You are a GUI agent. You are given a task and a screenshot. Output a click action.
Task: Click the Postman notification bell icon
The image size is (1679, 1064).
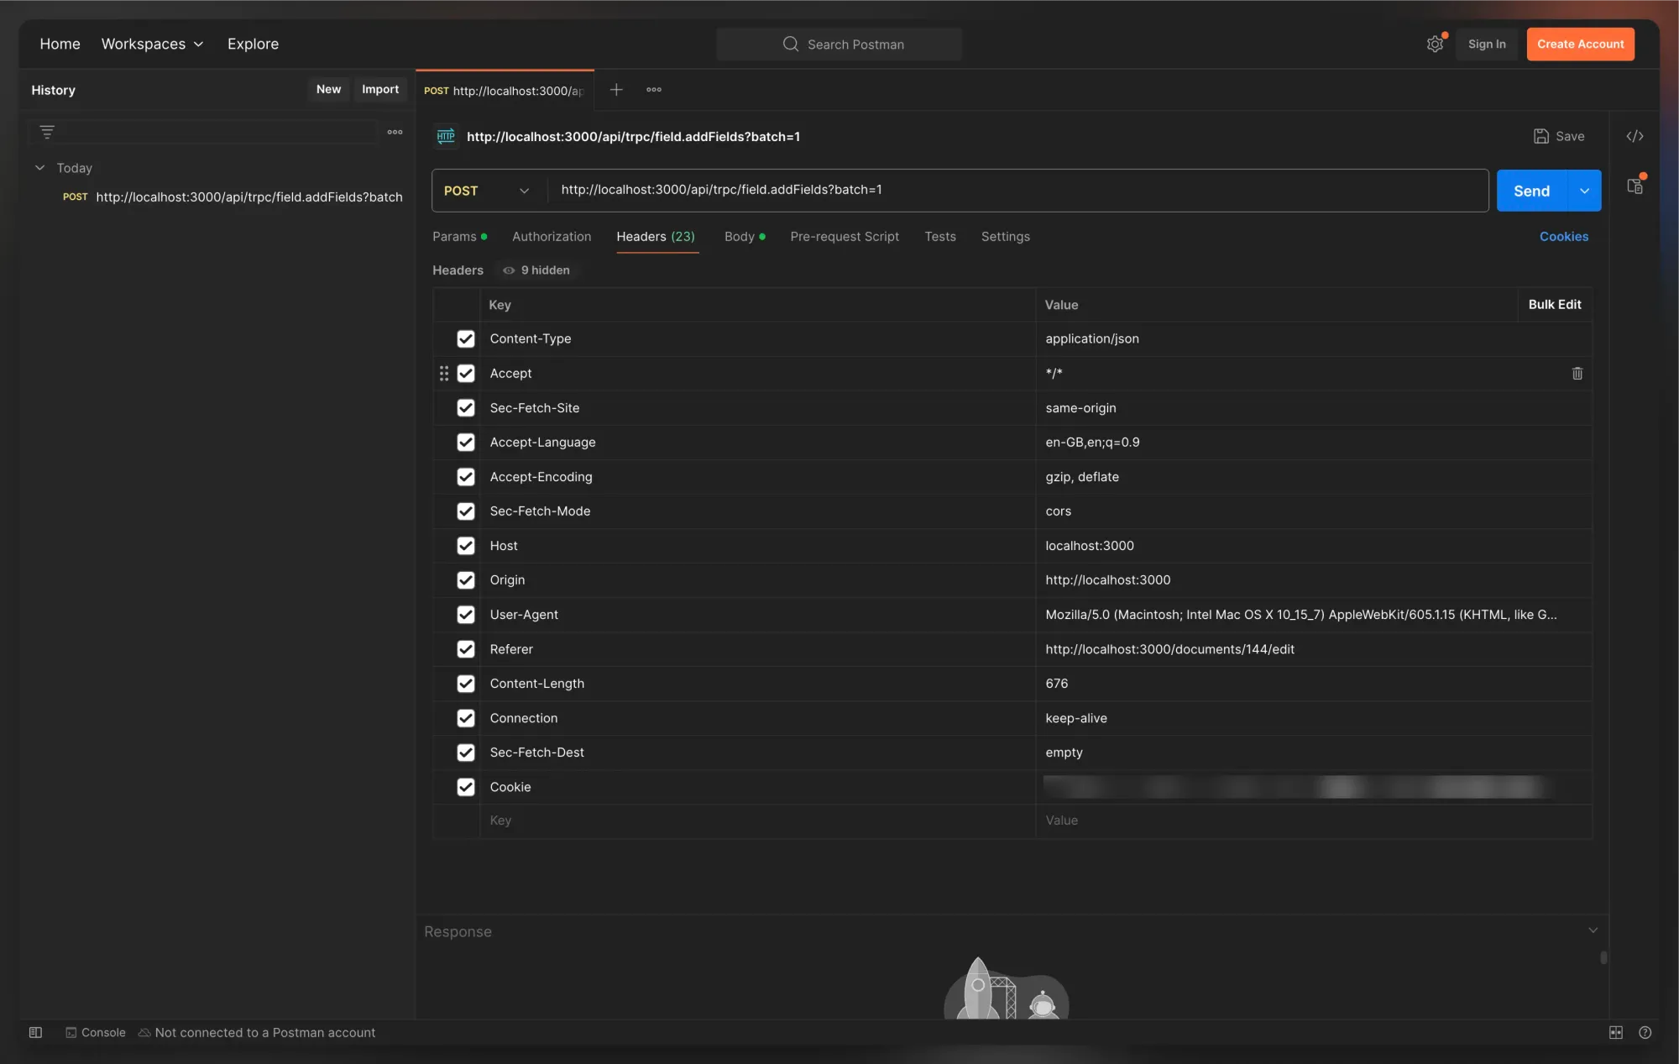[1434, 44]
